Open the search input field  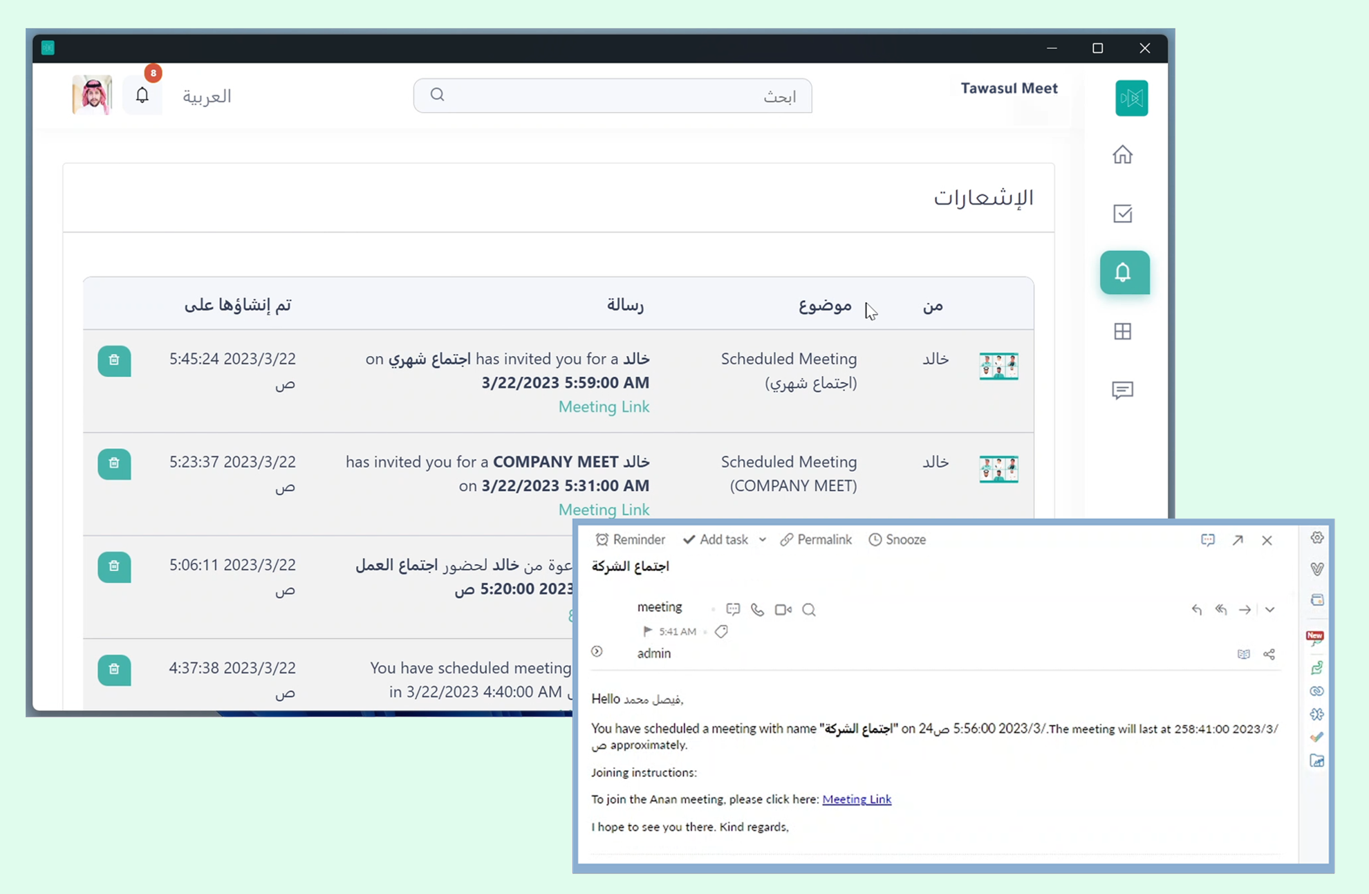pos(614,95)
